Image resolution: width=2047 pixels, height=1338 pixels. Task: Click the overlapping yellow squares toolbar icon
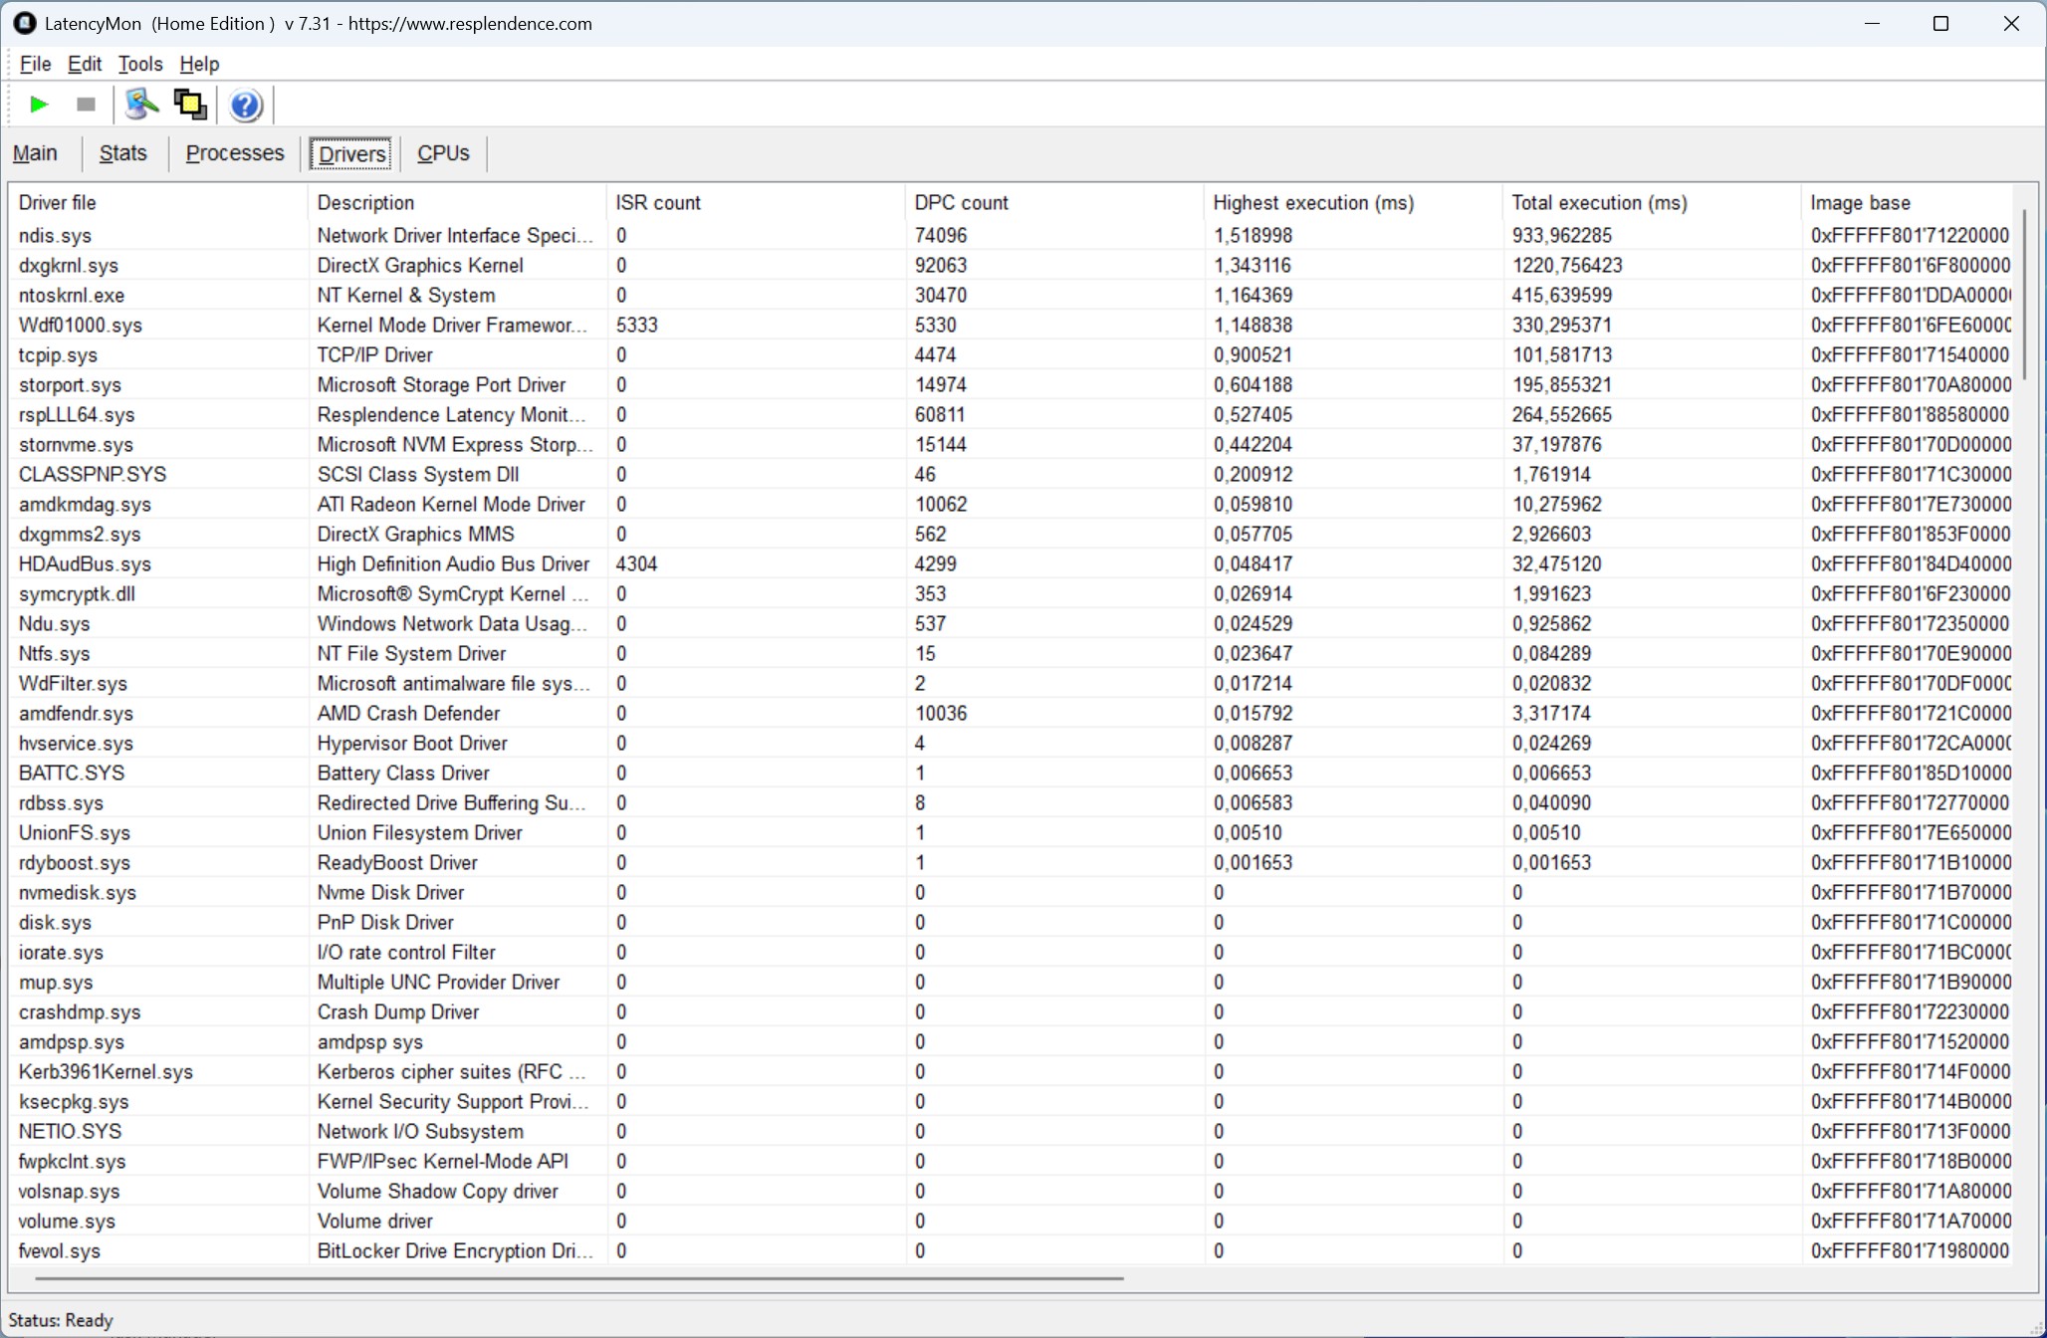click(190, 105)
